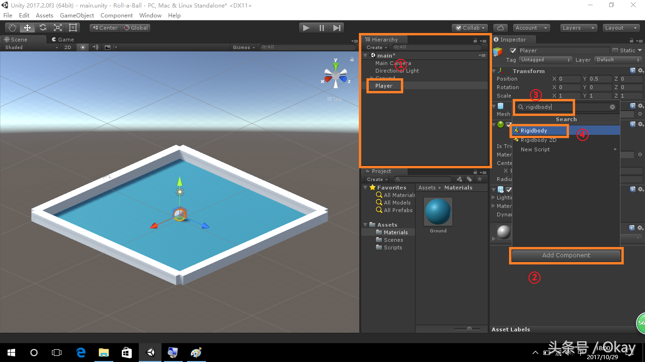
Task: Open the New Script submenu entry
Action: coord(566,149)
